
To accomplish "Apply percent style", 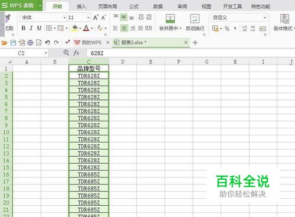I will point(227,28).
